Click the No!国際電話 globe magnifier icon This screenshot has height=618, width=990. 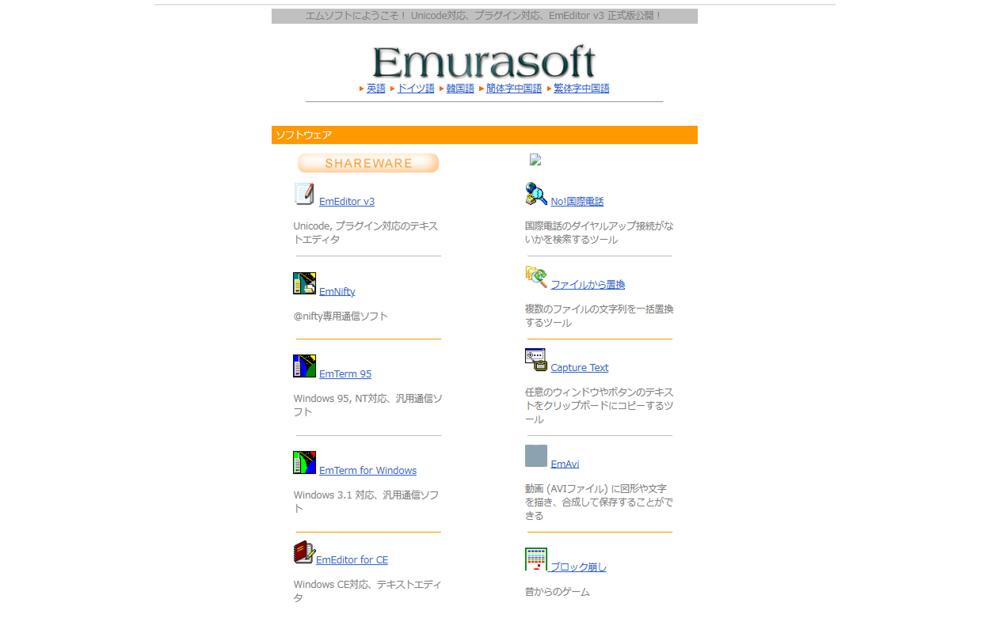pyautogui.click(x=536, y=194)
